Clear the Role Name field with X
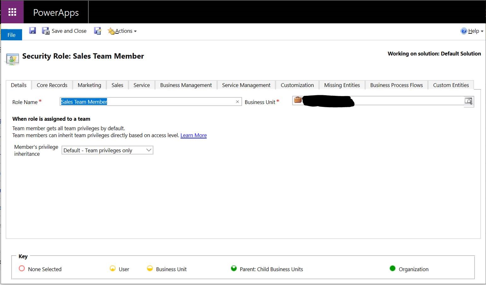 (x=237, y=102)
